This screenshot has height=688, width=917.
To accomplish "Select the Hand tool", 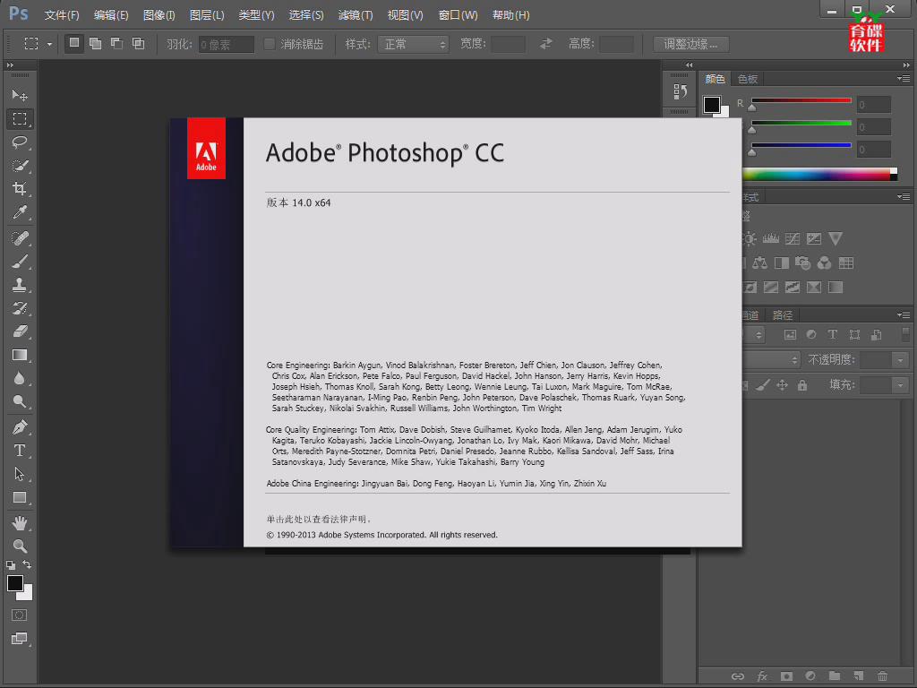I will 20,523.
